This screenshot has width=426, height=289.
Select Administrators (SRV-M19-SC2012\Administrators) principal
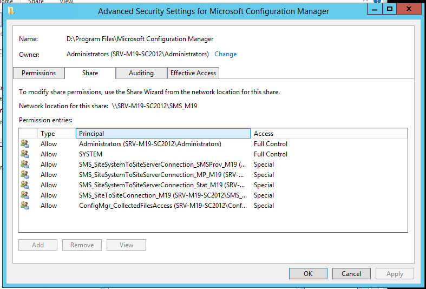click(150, 143)
